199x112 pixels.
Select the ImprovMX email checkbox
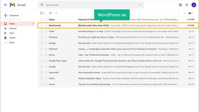coord(41,72)
